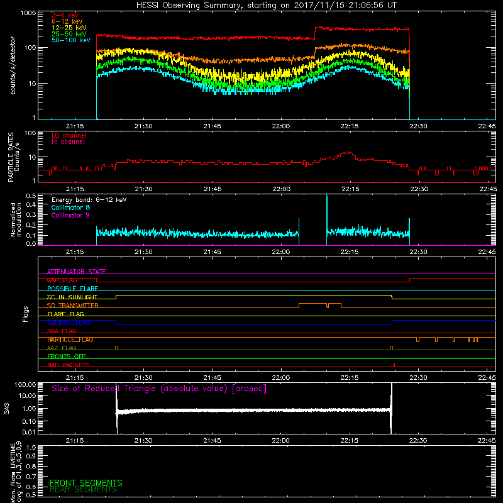Click the tallest cyan spike in the modulation plot
This screenshot has width=503, height=503.
click(x=327, y=220)
